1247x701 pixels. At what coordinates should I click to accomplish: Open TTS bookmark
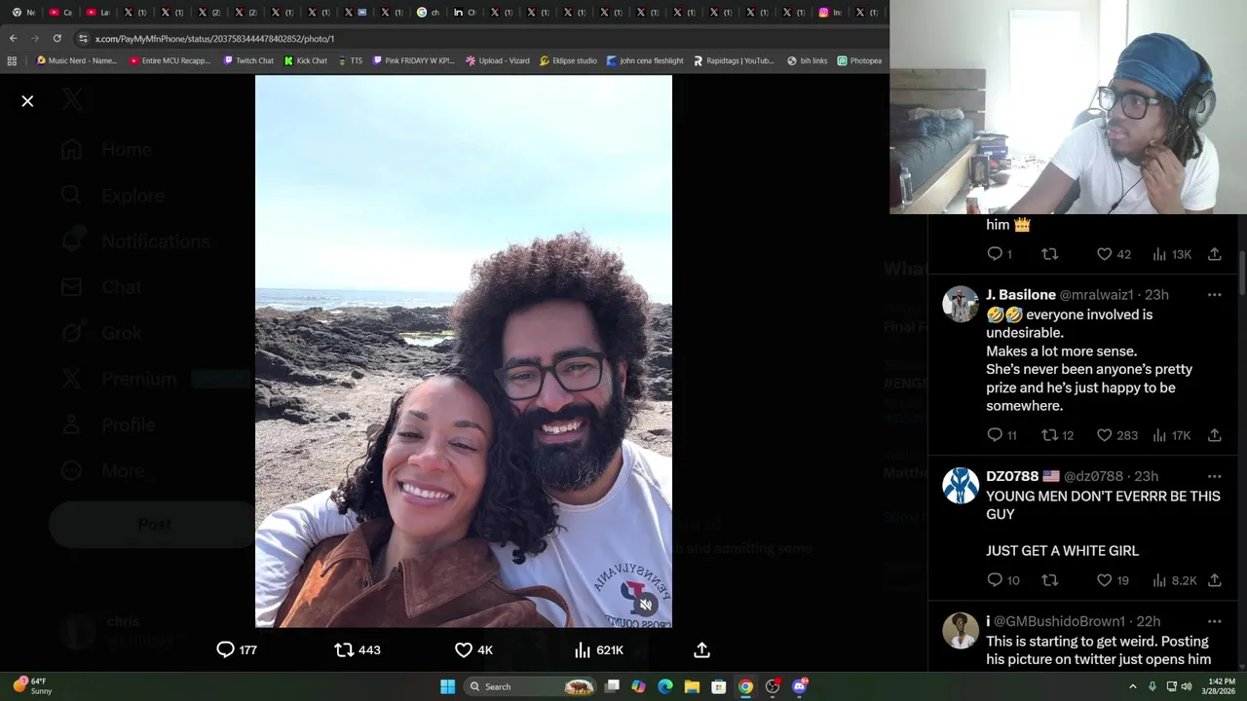[350, 60]
